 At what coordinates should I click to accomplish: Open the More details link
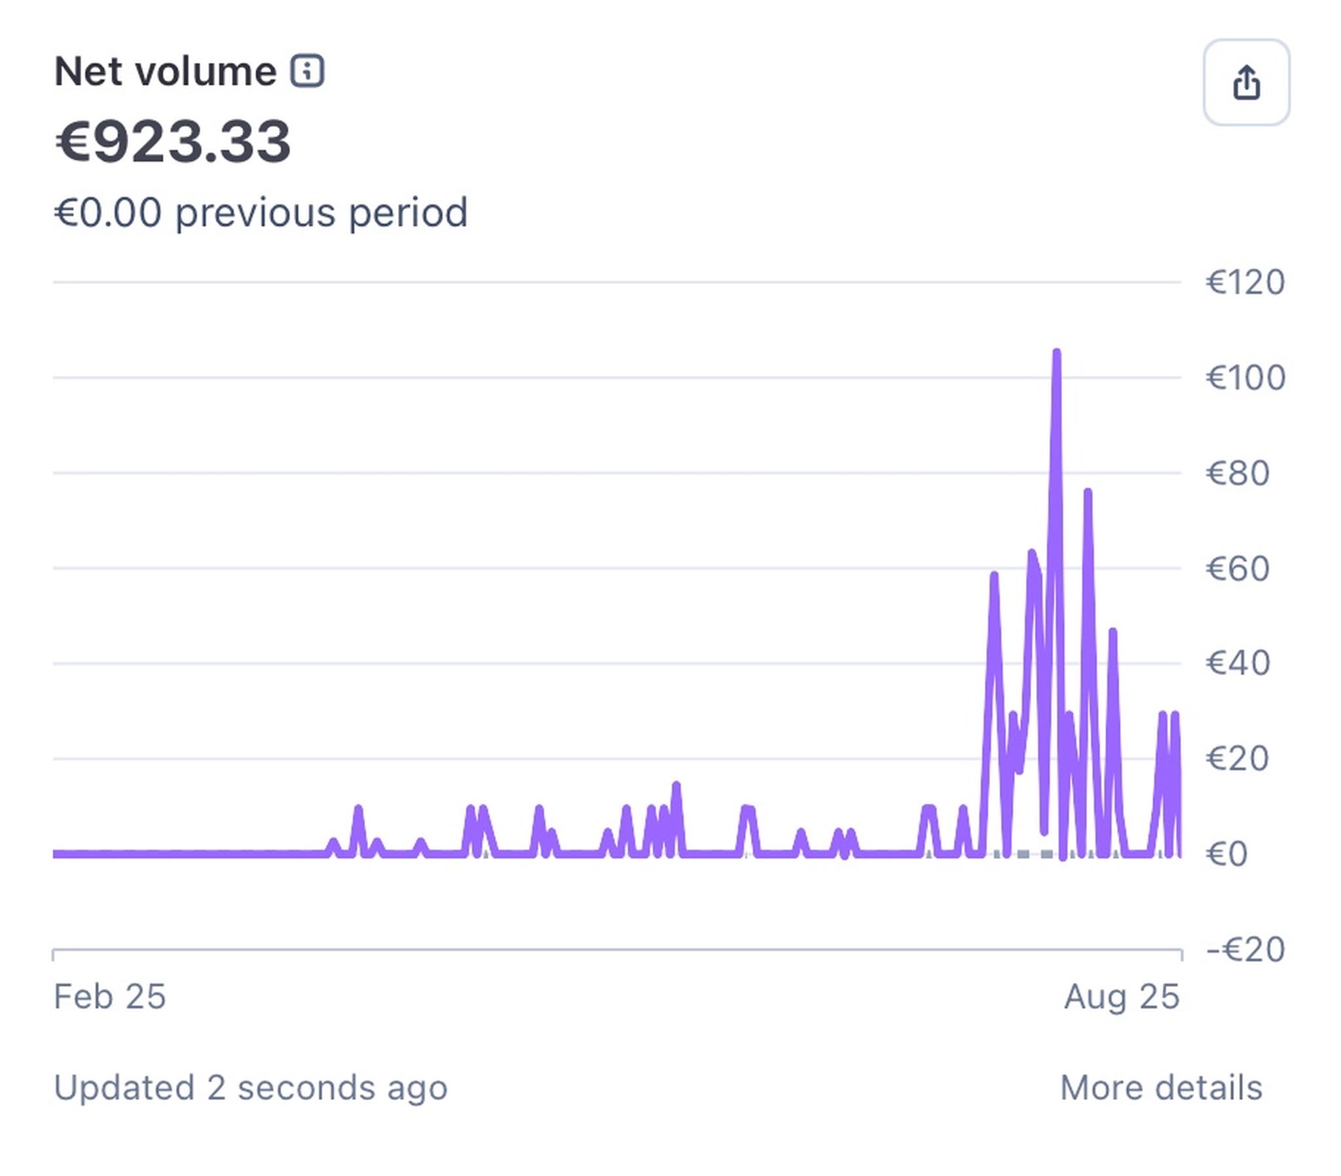click(x=1160, y=1088)
